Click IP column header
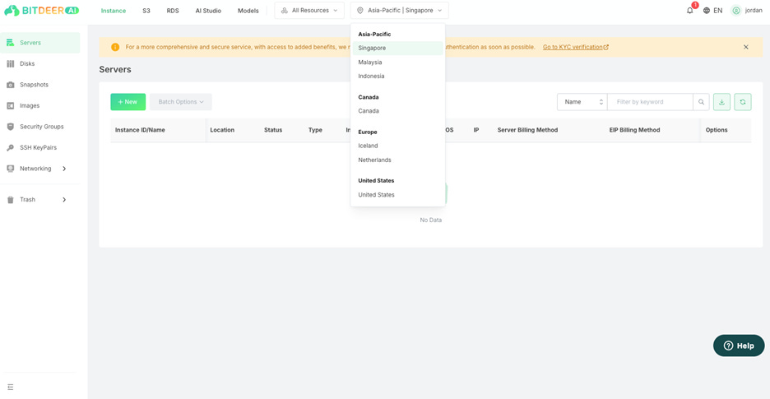 476,130
